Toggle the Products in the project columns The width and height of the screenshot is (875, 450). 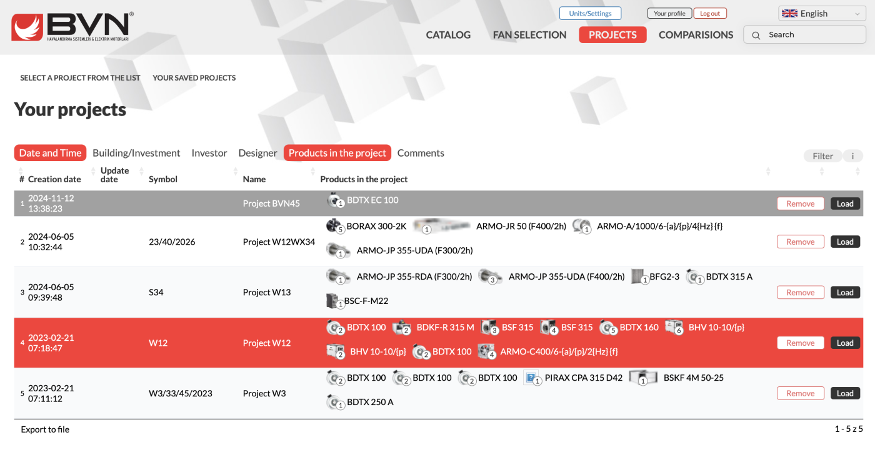337,153
